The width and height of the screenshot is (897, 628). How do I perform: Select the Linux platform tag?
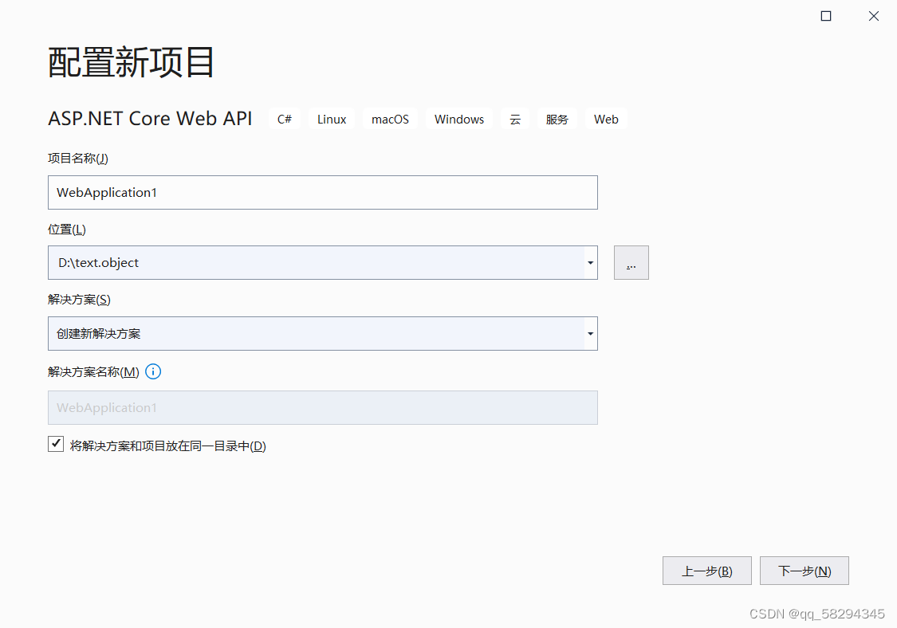(331, 118)
